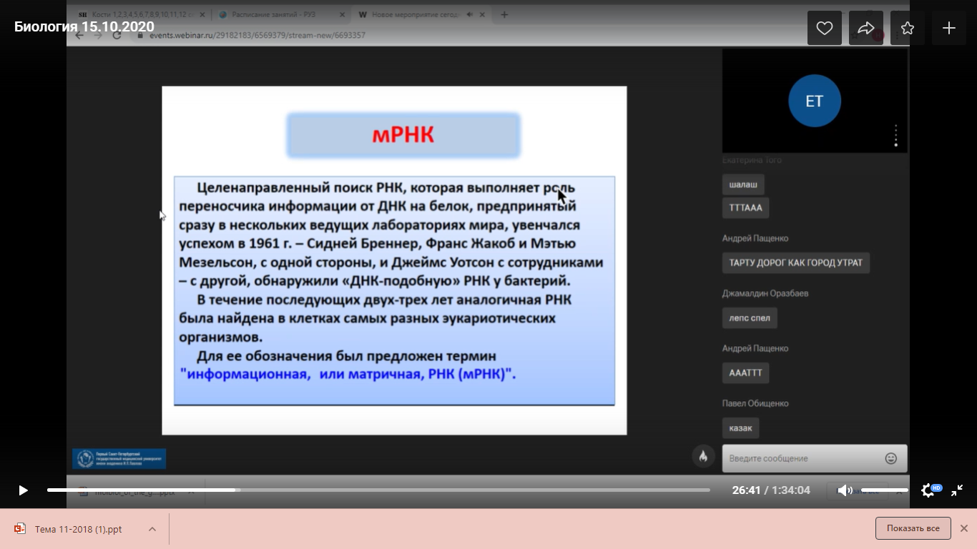The width and height of the screenshot is (977, 549).
Task: Select Расписание занятий browser tab in video
Action: pyautogui.click(x=283, y=14)
